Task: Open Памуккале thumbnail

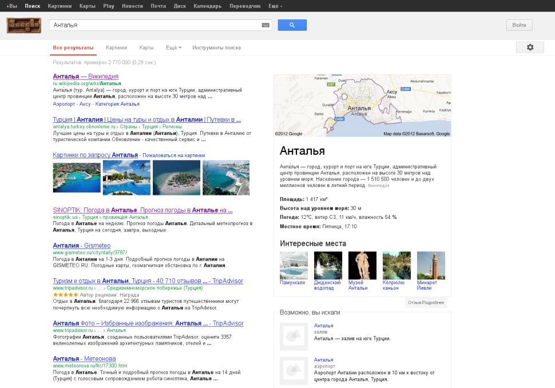Action: [x=294, y=265]
